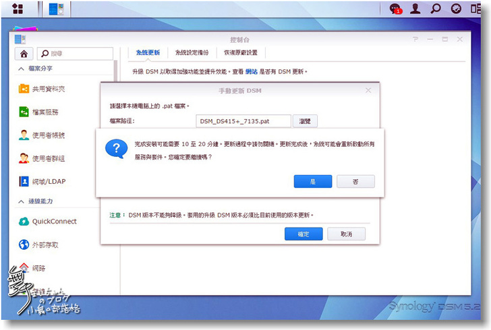The width and height of the screenshot is (491, 330).
Task: Open the pilot view clock icon
Action: pos(456,9)
